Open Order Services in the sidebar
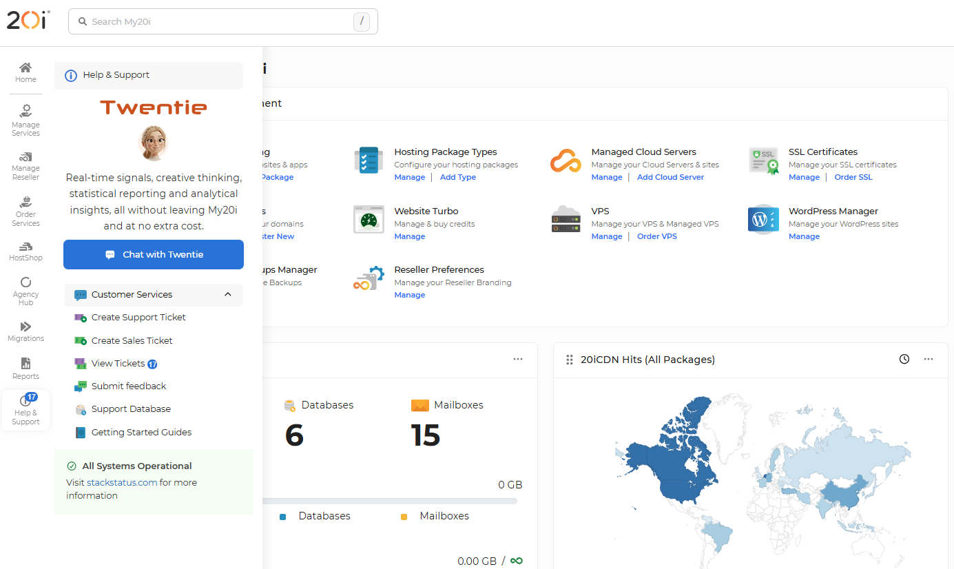Viewport: 954px width, 569px height. [x=25, y=211]
